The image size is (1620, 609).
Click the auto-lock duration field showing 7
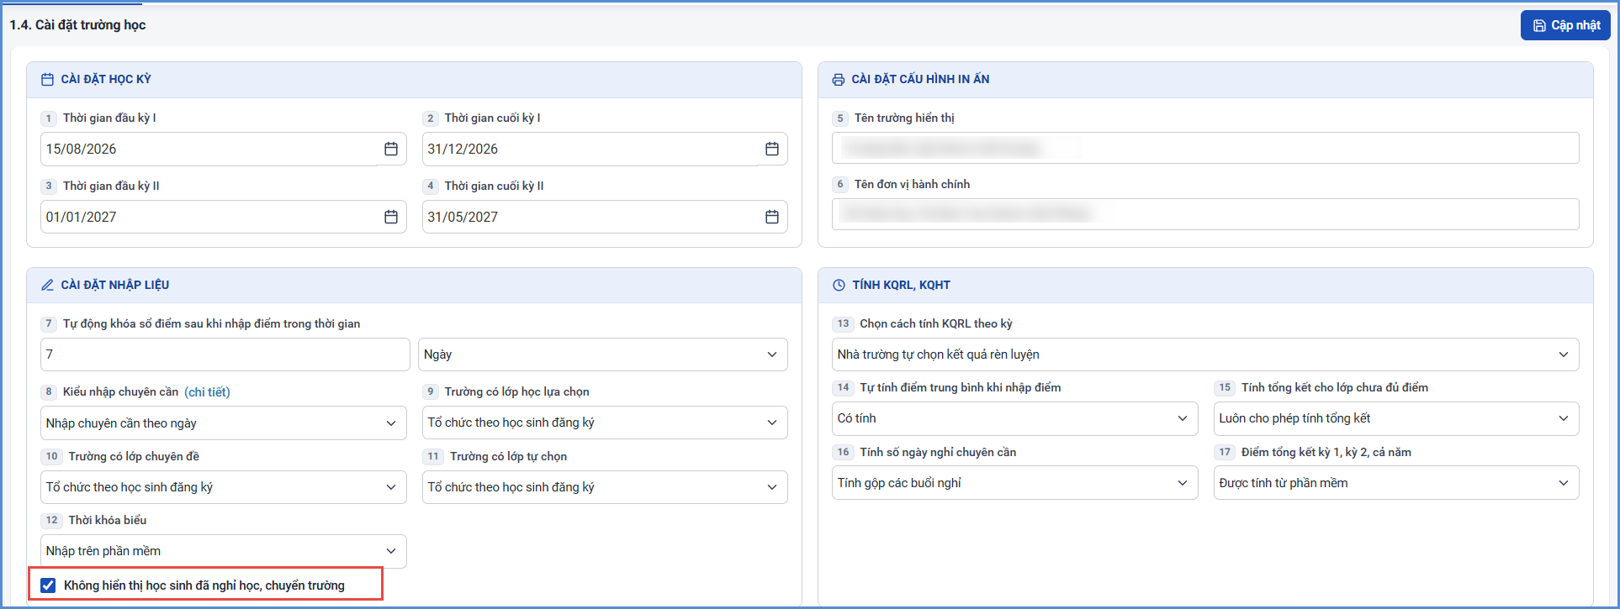225,354
